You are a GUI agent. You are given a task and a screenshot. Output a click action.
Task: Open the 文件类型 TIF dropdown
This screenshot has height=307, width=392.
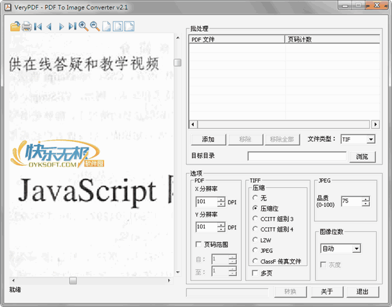pos(371,139)
